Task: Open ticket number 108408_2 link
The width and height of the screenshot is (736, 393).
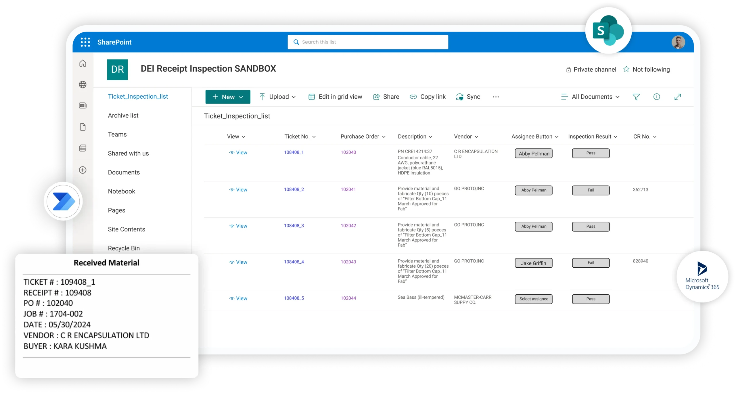Action: coord(294,189)
